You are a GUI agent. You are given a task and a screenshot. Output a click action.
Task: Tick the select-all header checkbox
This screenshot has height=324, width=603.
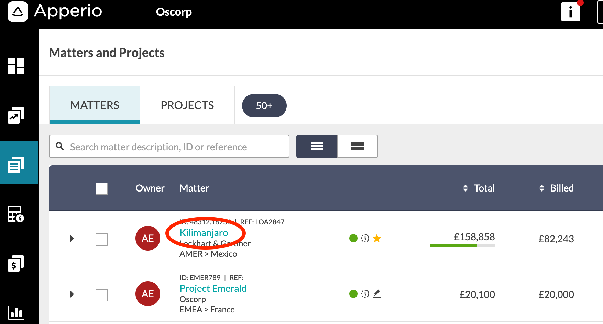point(102,189)
